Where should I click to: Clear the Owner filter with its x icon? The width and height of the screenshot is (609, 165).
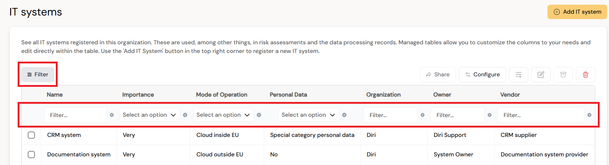(489, 115)
